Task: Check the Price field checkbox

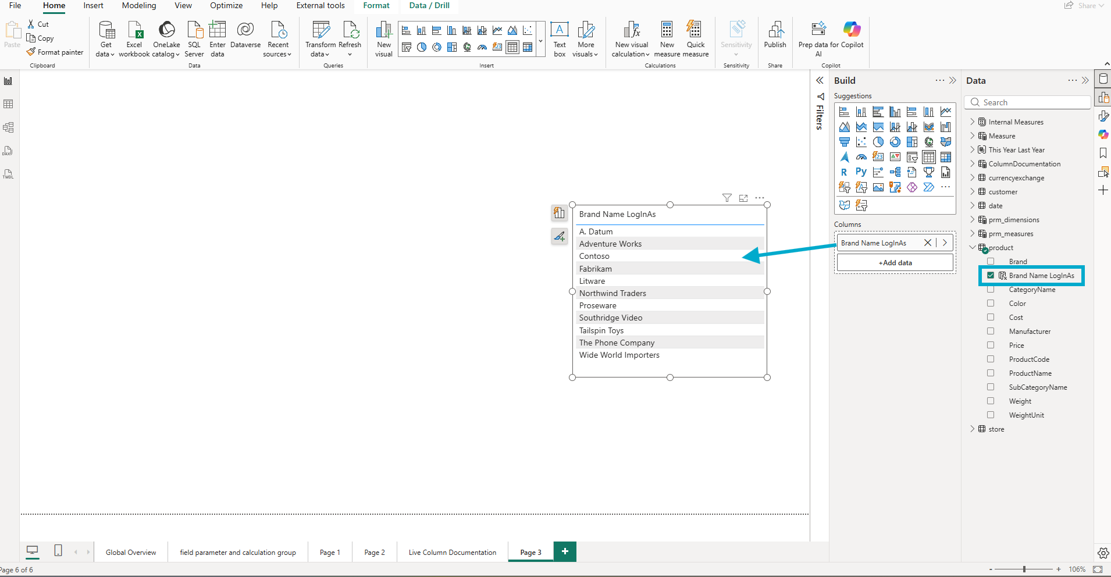Action: point(991,345)
